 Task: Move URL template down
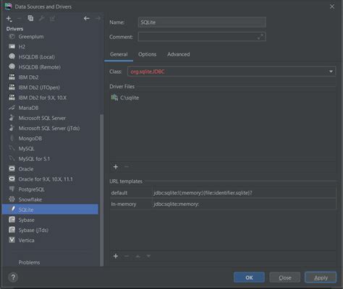tap(148, 256)
